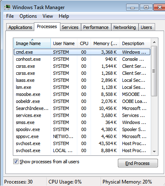This screenshot has height=186, width=165.
Task: Open the View menu
Action: point(48,16)
